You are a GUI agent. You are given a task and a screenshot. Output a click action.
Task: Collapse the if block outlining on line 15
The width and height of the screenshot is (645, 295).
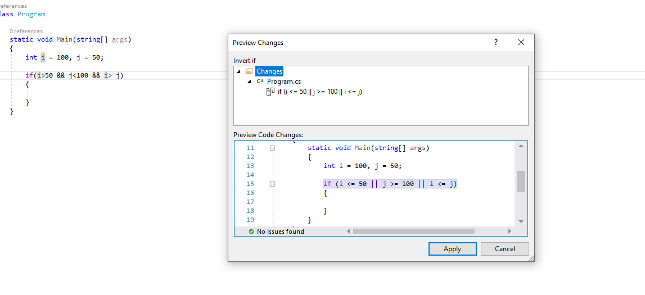pyautogui.click(x=272, y=184)
